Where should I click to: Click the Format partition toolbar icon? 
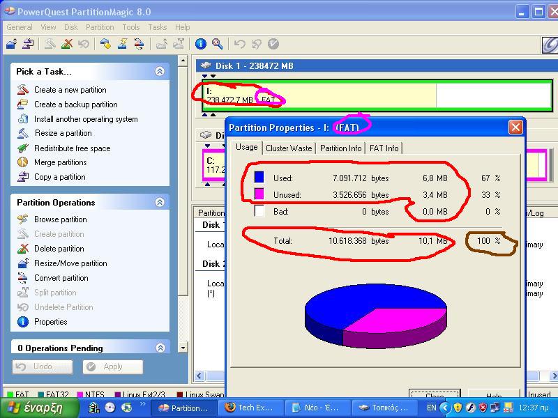pyautogui.click(x=123, y=44)
